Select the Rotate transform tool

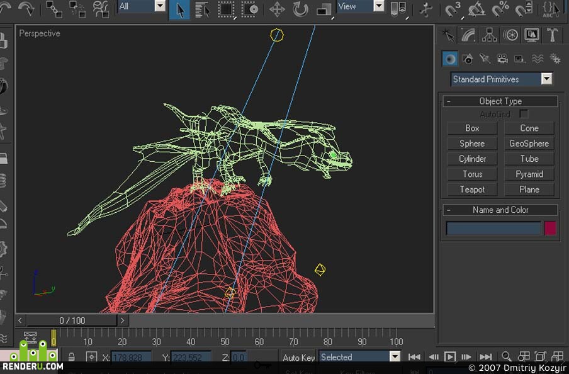coord(300,9)
